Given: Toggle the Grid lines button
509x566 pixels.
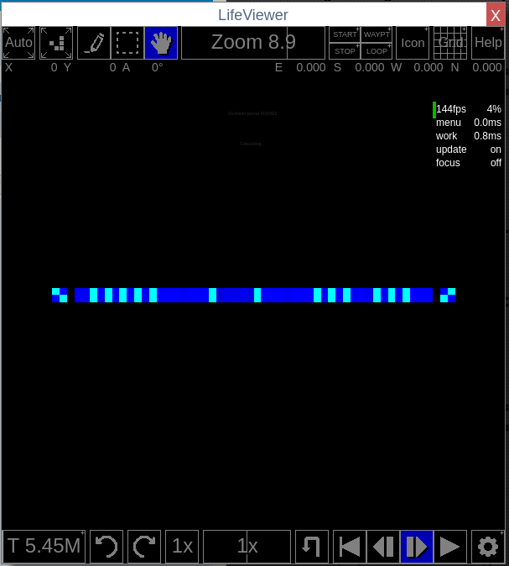Looking at the screenshot, I should [450, 43].
